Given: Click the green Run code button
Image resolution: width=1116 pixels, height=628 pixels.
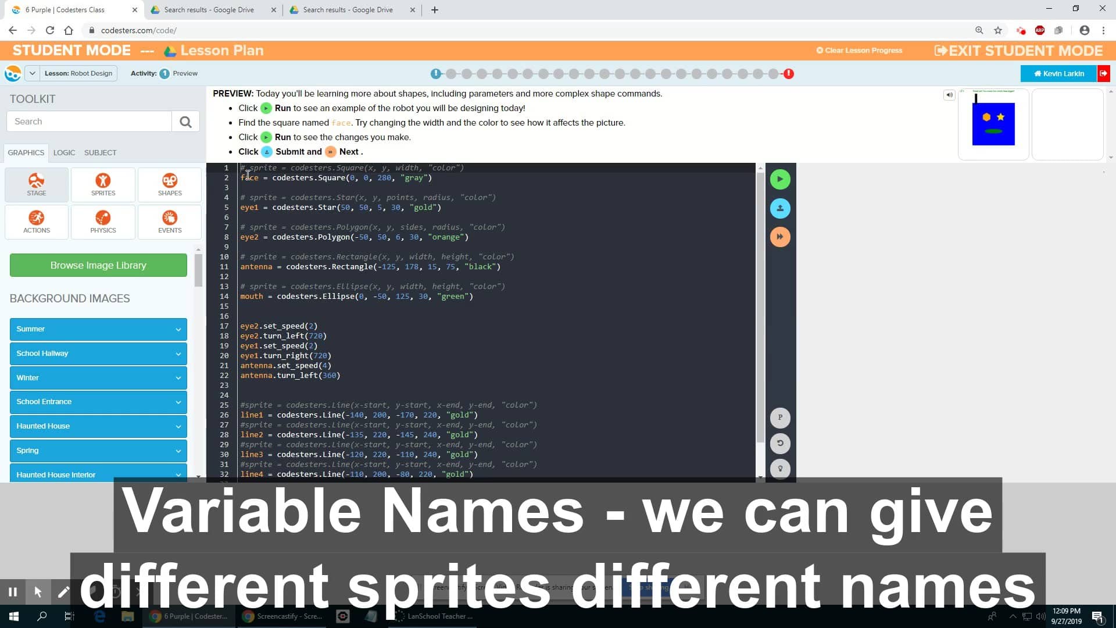Looking at the screenshot, I should point(780,179).
